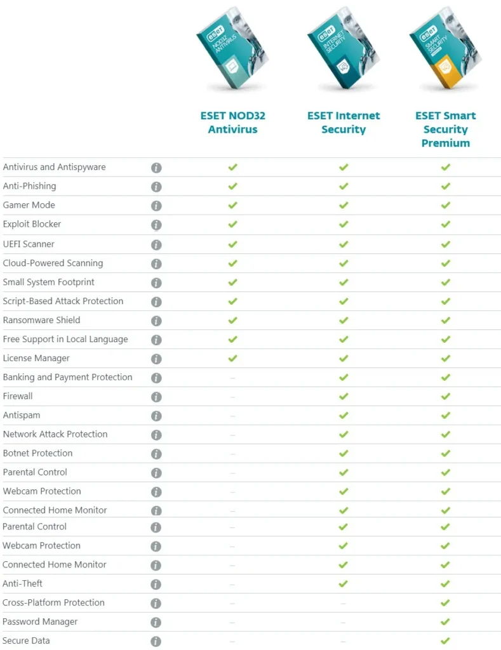Open info icon for Password Manager

point(156,622)
